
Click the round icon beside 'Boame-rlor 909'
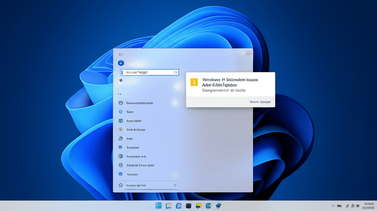tap(121, 186)
